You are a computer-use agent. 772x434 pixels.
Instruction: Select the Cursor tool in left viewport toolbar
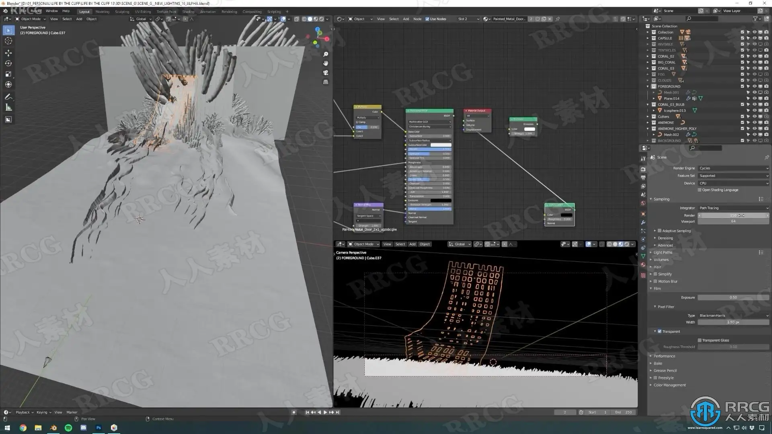tap(8, 41)
